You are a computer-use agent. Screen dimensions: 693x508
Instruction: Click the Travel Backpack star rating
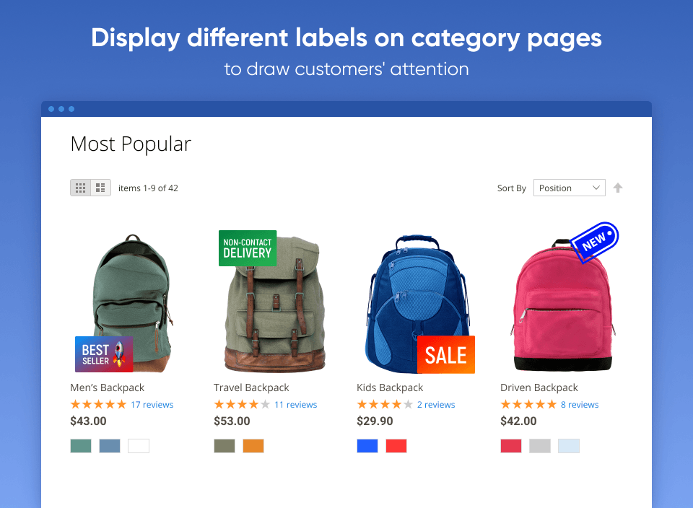coord(242,405)
